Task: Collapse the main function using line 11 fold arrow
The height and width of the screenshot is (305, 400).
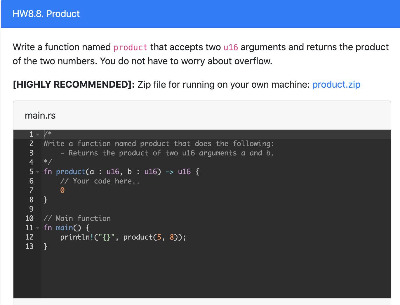Action: 38,228
